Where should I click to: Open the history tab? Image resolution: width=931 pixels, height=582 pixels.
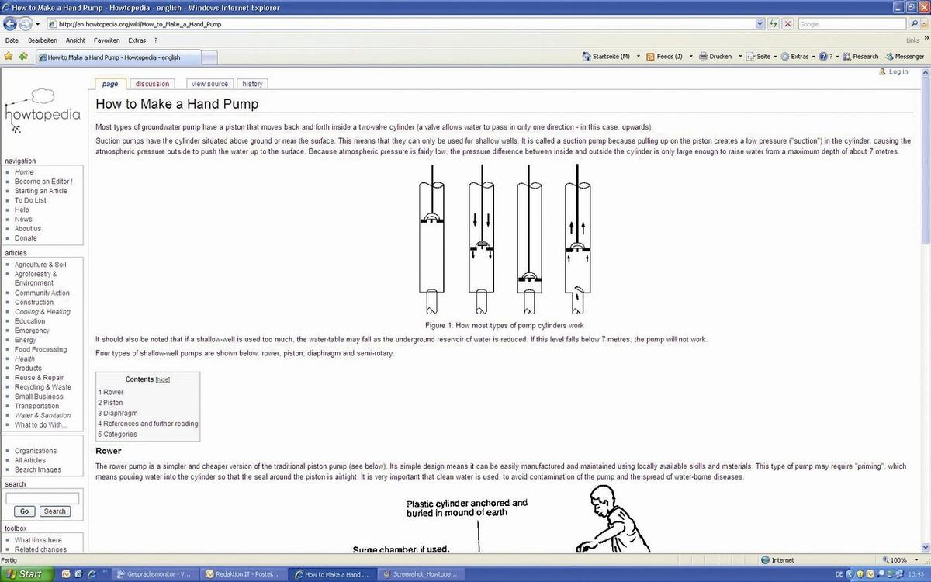(252, 84)
